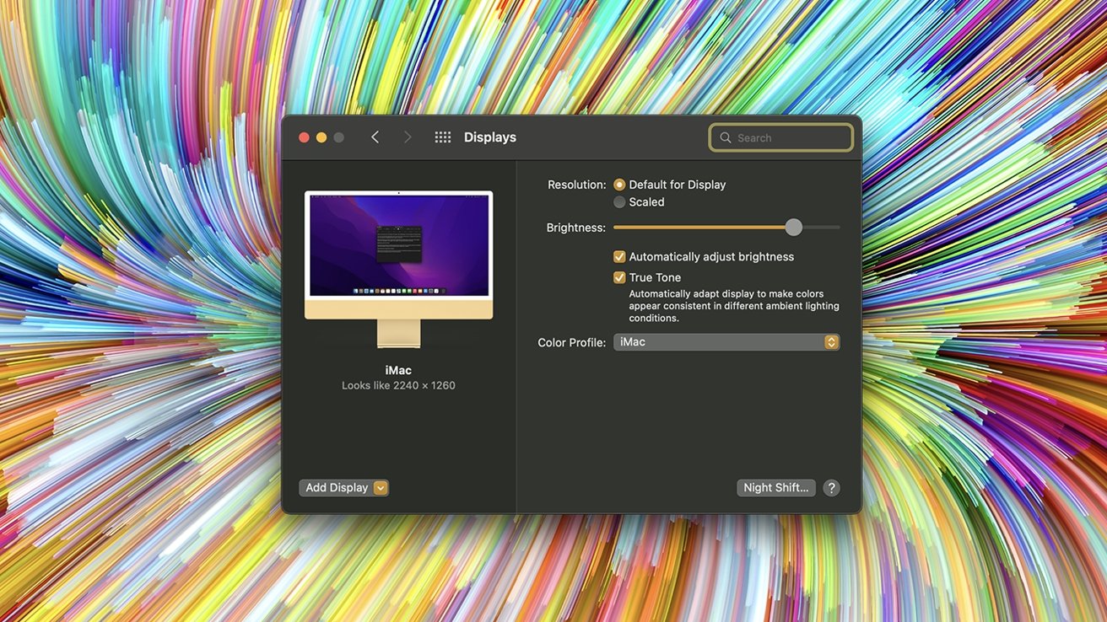Screen dimensions: 1107x622
Task: Select Scaled resolution option
Action: 619,202
